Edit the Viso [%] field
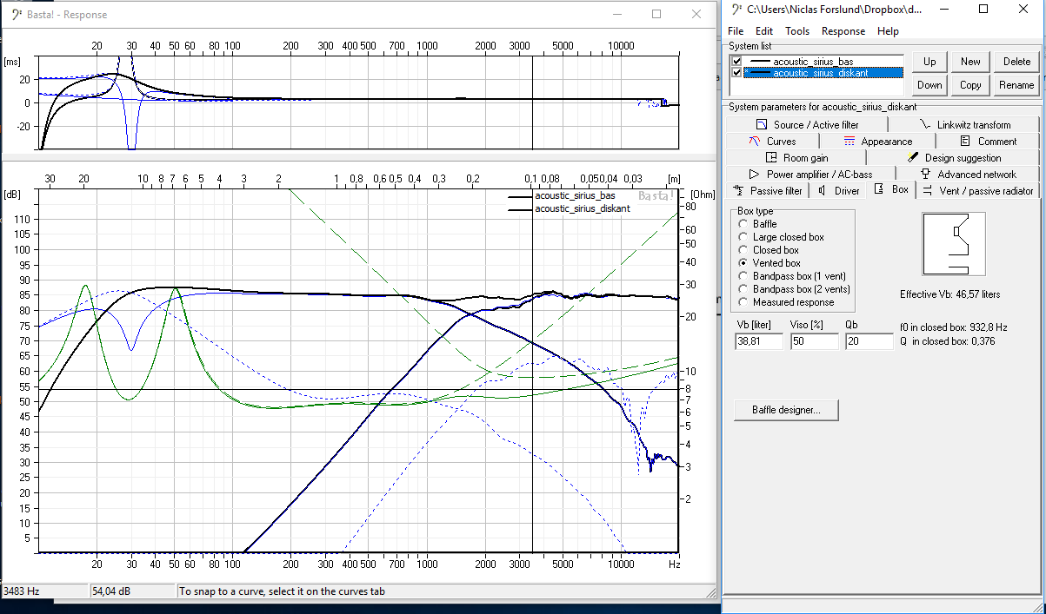Screen dimensions: 1046x614 click(x=814, y=342)
